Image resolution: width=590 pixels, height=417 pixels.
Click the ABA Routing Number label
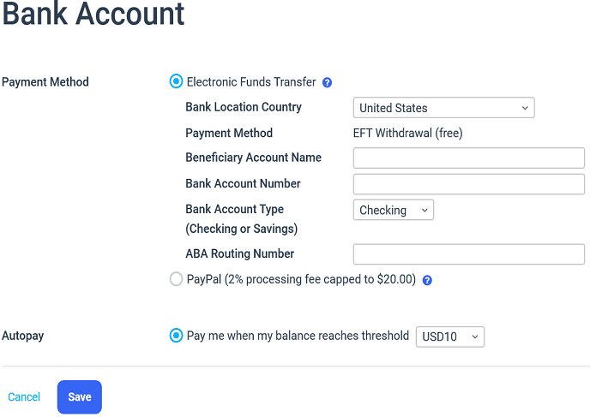point(239,253)
